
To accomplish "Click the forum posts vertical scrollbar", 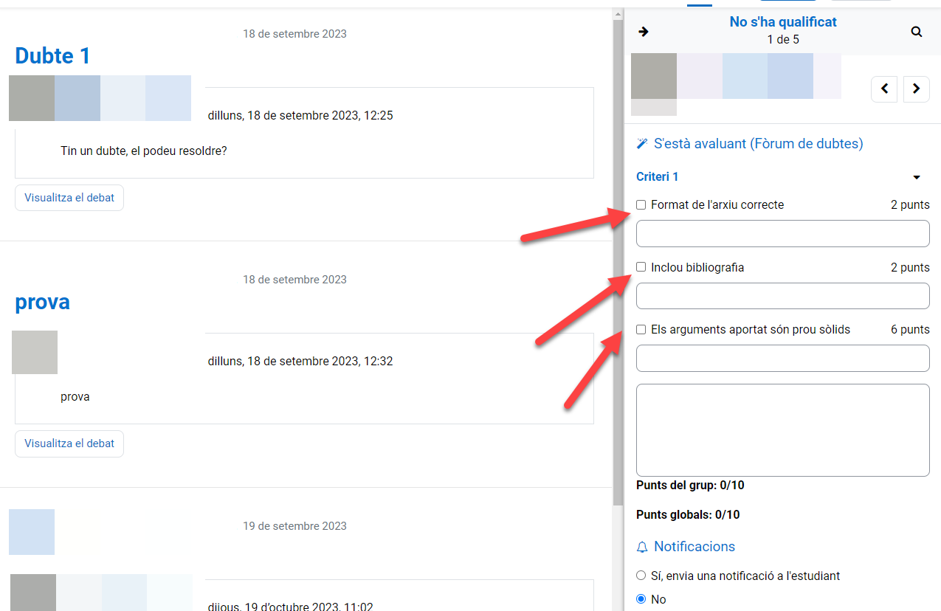I will click(618, 258).
